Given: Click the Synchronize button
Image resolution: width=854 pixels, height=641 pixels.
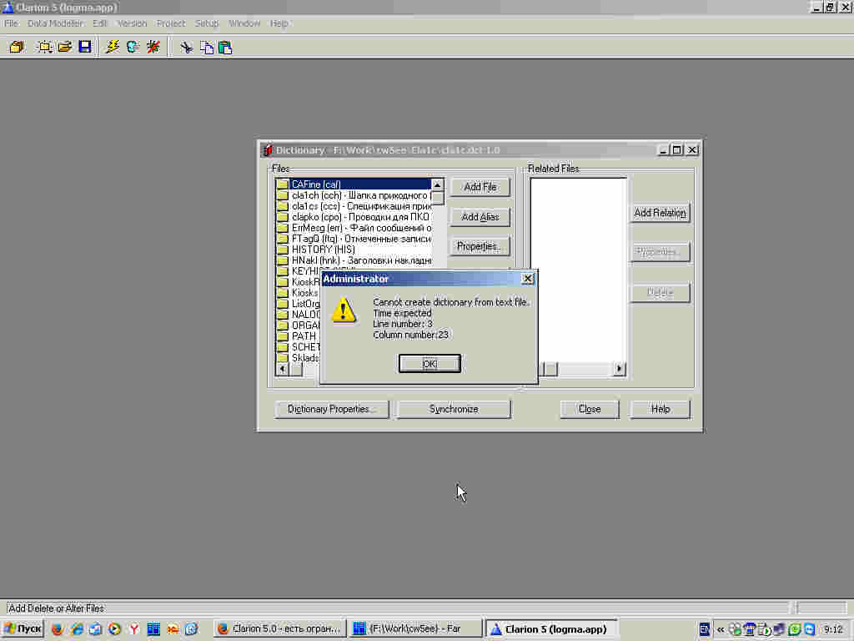Looking at the screenshot, I should click(x=454, y=409).
